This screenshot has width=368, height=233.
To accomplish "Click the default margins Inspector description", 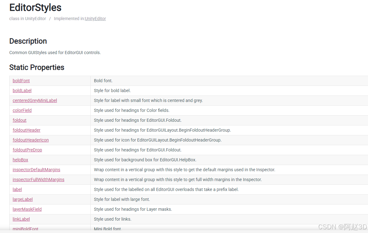I will (184, 169).
